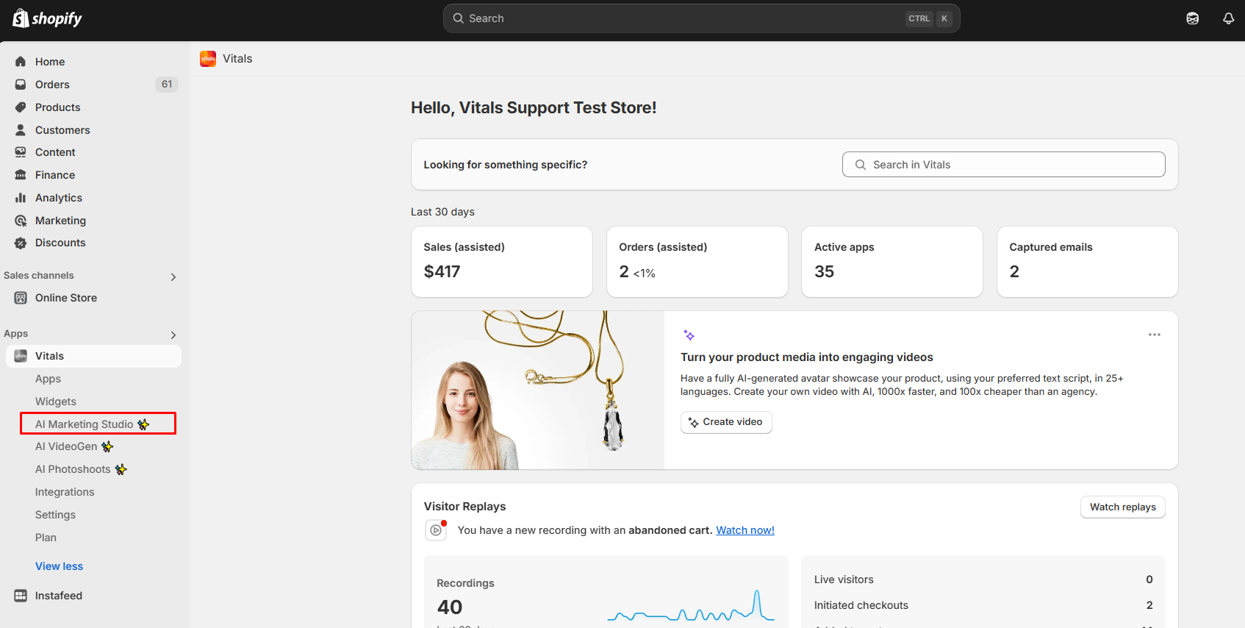Click the visitor replay recording icon
This screenshot has width=1245, height=628.
[x=436, y=530]
